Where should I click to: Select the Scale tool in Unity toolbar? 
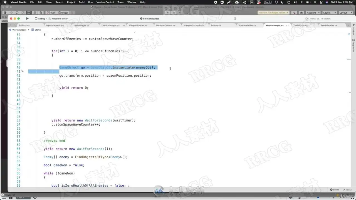pyautogui.click(x=23, y=12)
